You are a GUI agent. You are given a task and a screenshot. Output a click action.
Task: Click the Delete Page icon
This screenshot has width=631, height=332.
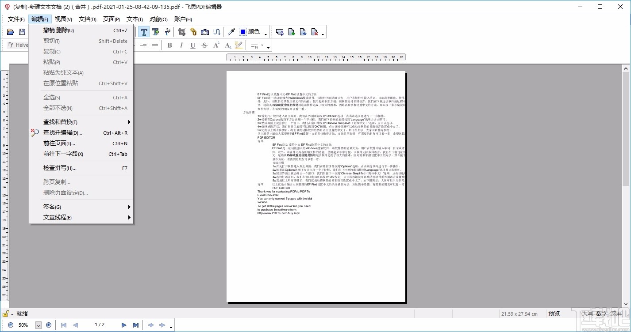315,32
